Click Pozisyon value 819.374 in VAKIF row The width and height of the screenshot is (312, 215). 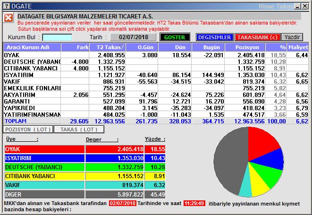(x=253, y=81)
